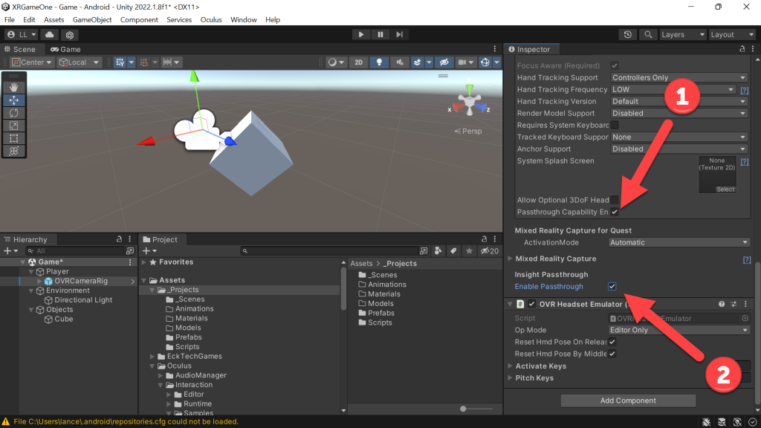Open the Undo History icon

pos(627,34)
